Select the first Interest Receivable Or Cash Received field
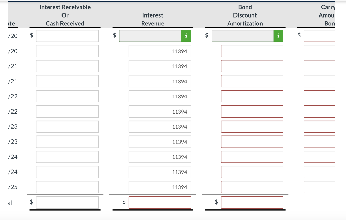This screenshot has height=220, width=346. [67, 36]
